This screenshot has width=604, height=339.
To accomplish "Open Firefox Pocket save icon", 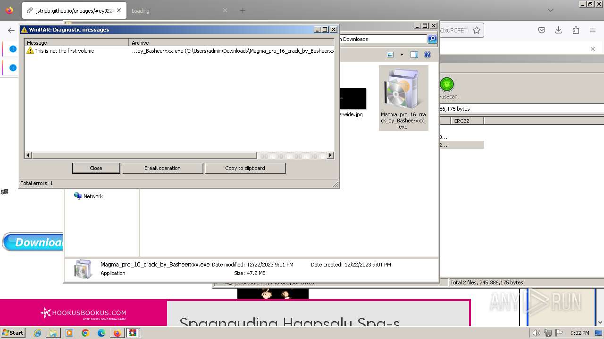I will [542, 30].
